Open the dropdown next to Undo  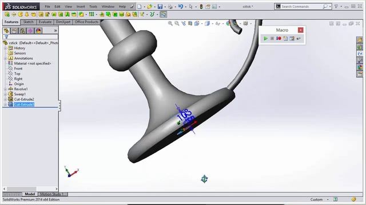[x=186, y=7]
